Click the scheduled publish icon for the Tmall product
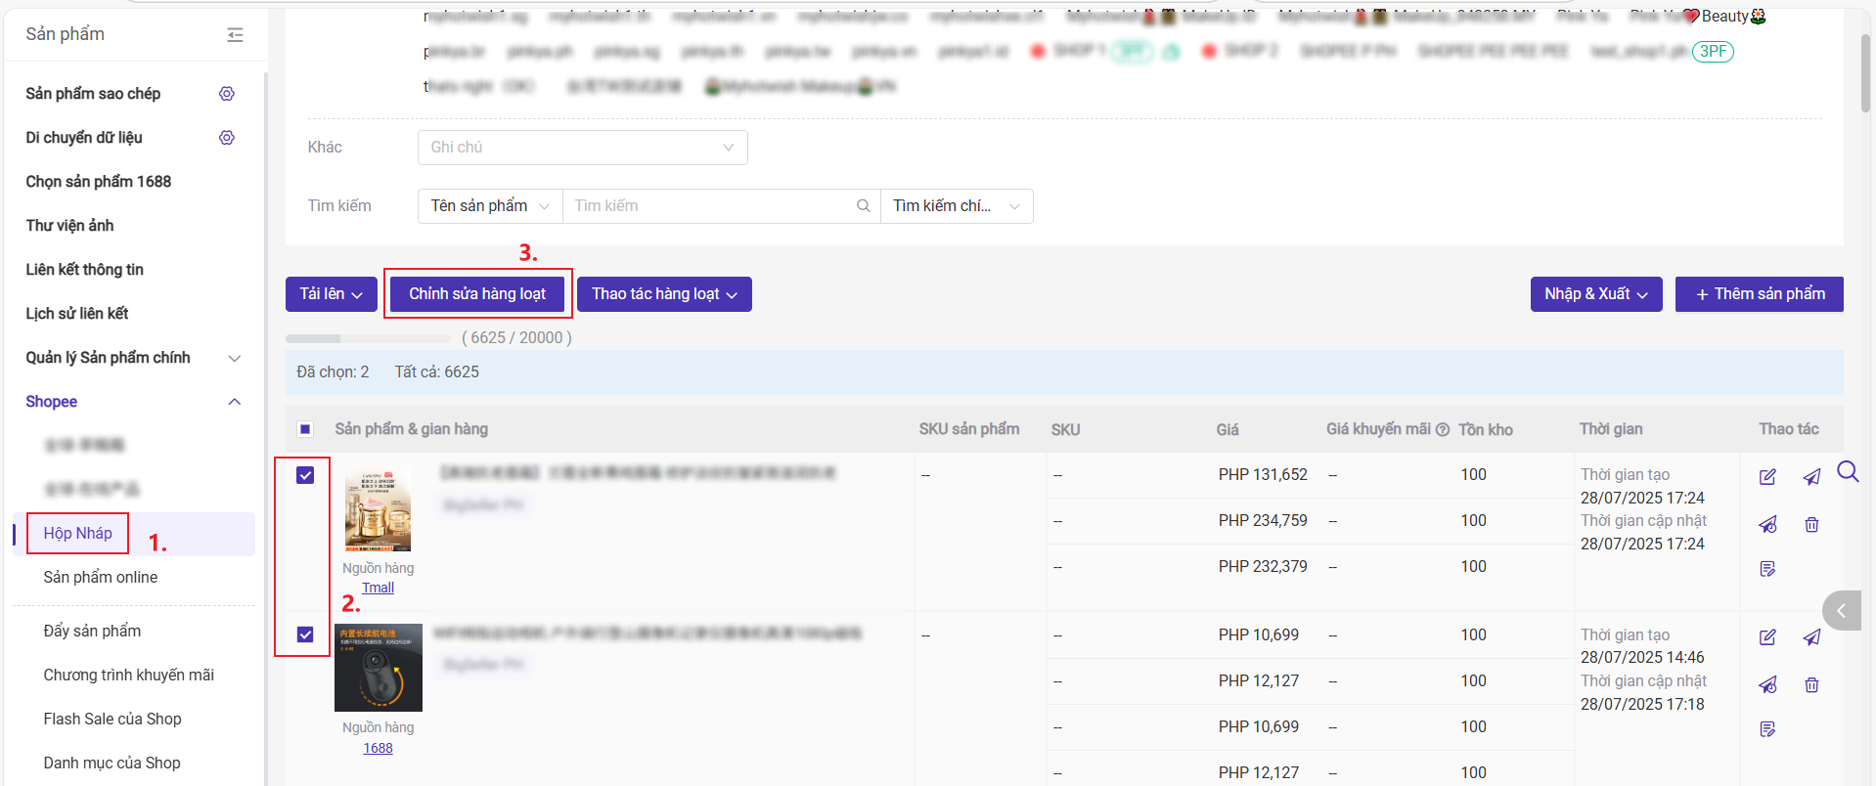Viewport: 1876px width, 786px height. [1767, 525]
